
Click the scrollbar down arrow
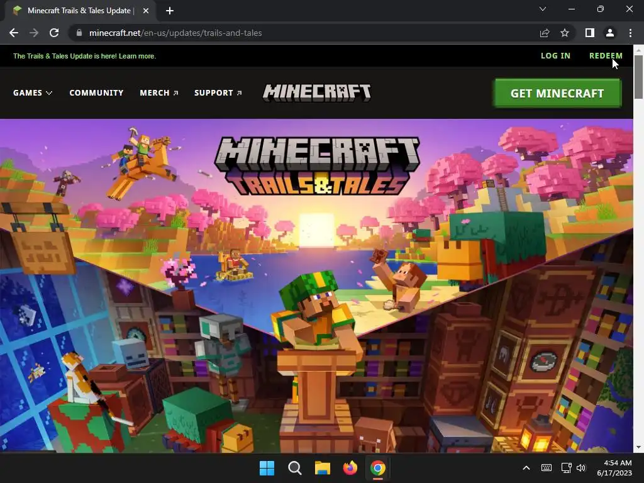(638, 447)
